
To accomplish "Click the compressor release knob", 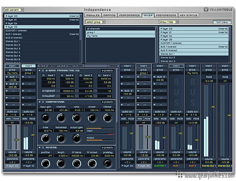I will pos(108,118).
